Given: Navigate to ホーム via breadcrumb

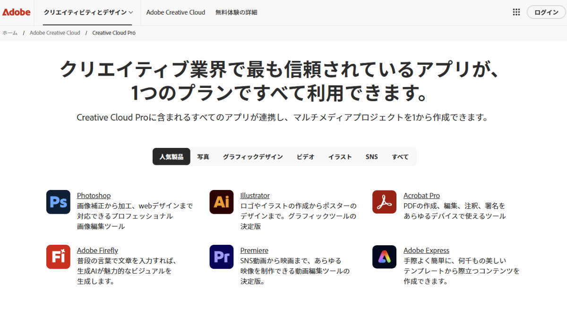Looking at the screenshot, I should pyautogui.click(x=9, y=33).
